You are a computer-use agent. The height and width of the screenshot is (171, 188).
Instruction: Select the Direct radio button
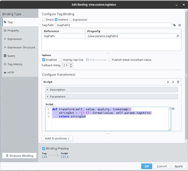click(x=44, y=19)
